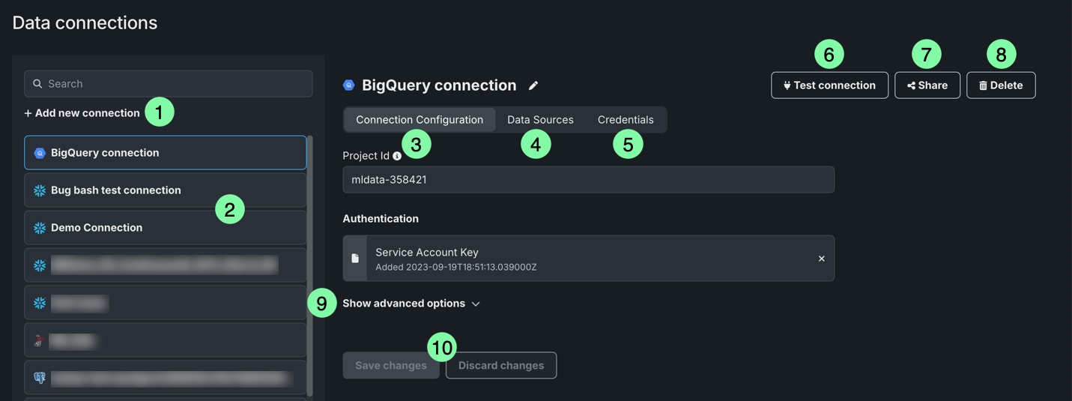Image resolution: width=1072 pixels, height=401 pixels.
Task: Remove the Service Account Key file
Action: click(821, 259)
